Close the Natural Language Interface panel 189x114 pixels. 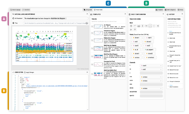pos(87,14)
